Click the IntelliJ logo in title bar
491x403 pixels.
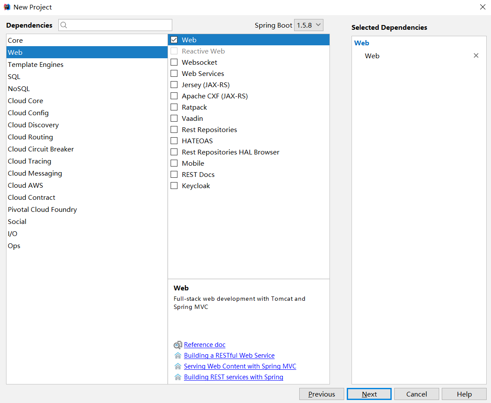pos(7,7)
